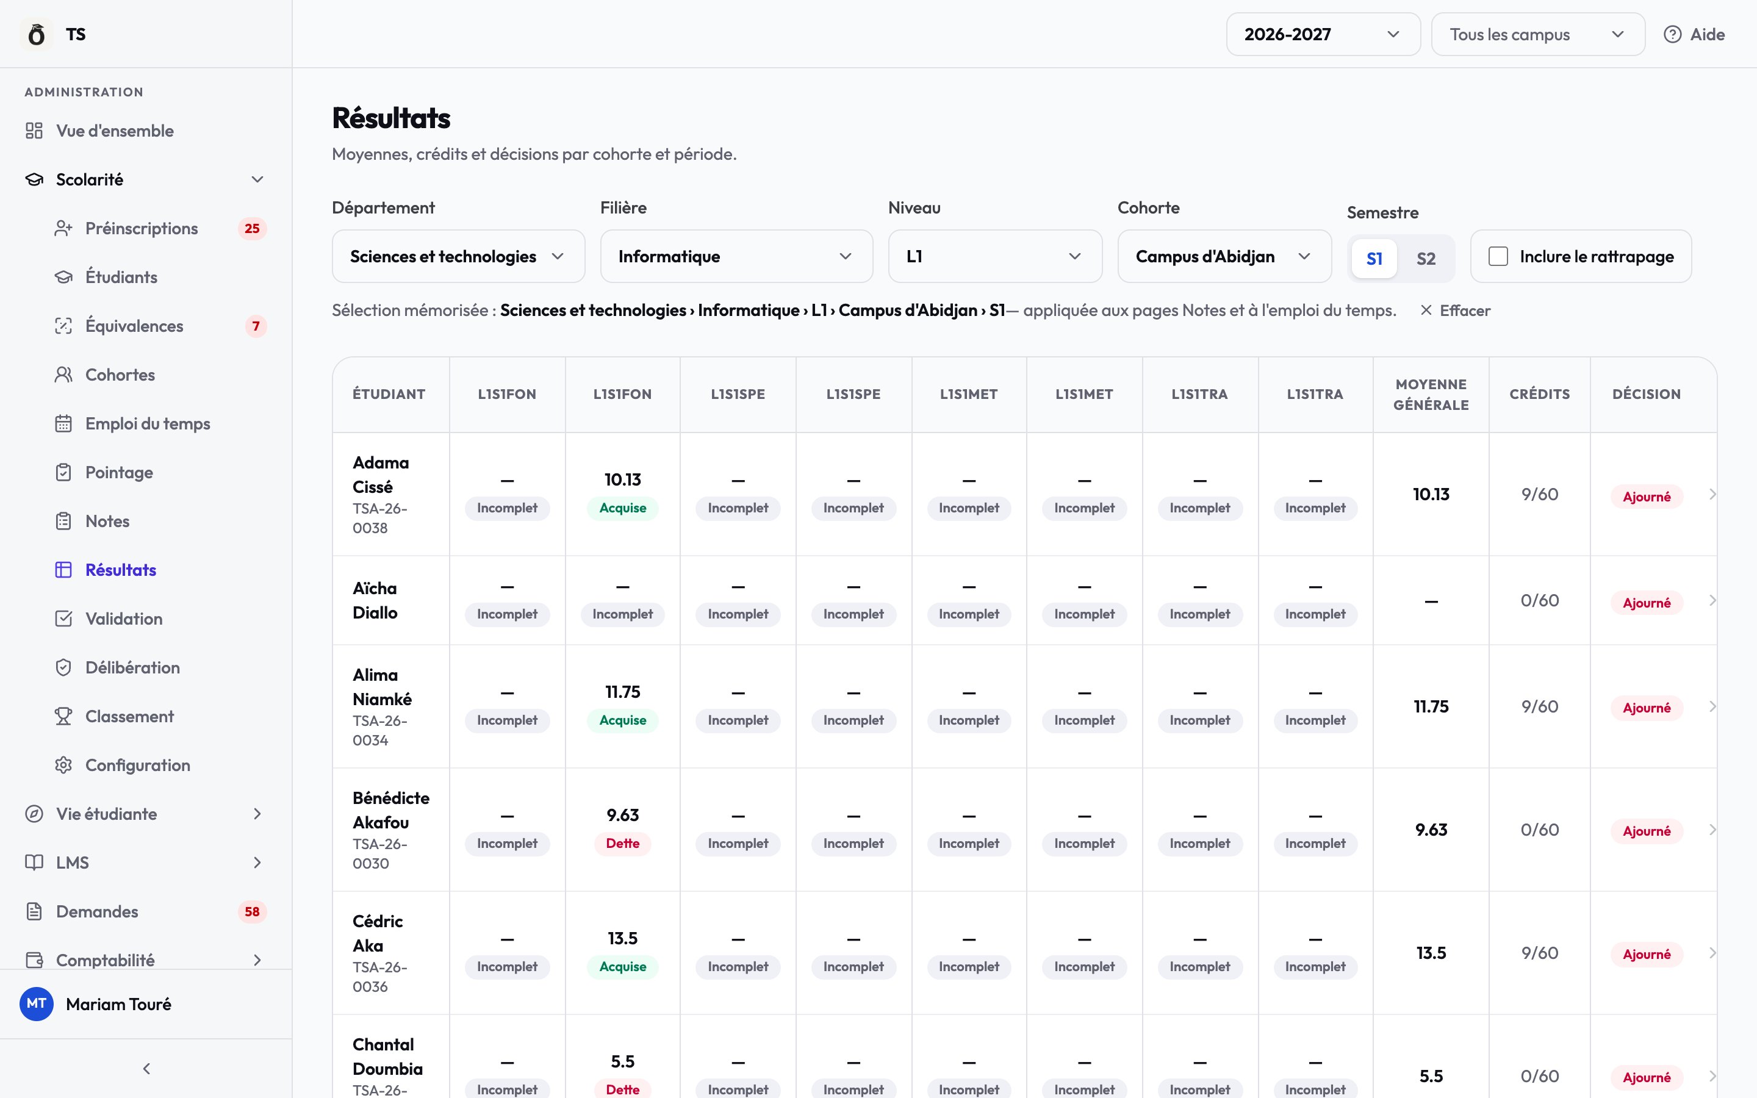Click the Équivalences icon
Viewport: 1757px width, 1098px height.
pos(63,326)
